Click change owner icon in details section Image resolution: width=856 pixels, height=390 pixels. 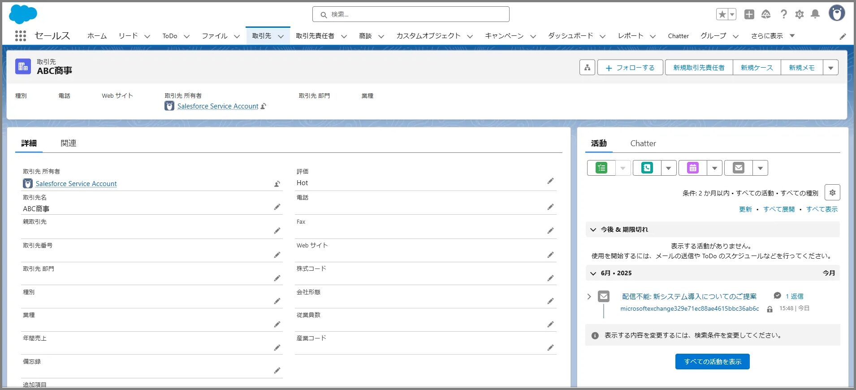coord(277,184)
